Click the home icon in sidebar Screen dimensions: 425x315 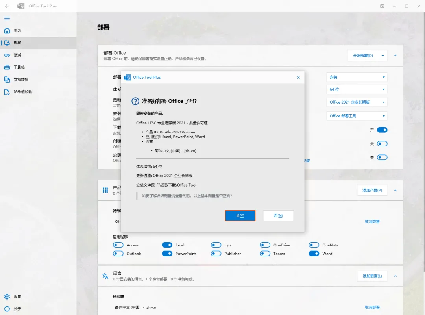[7, 30]
